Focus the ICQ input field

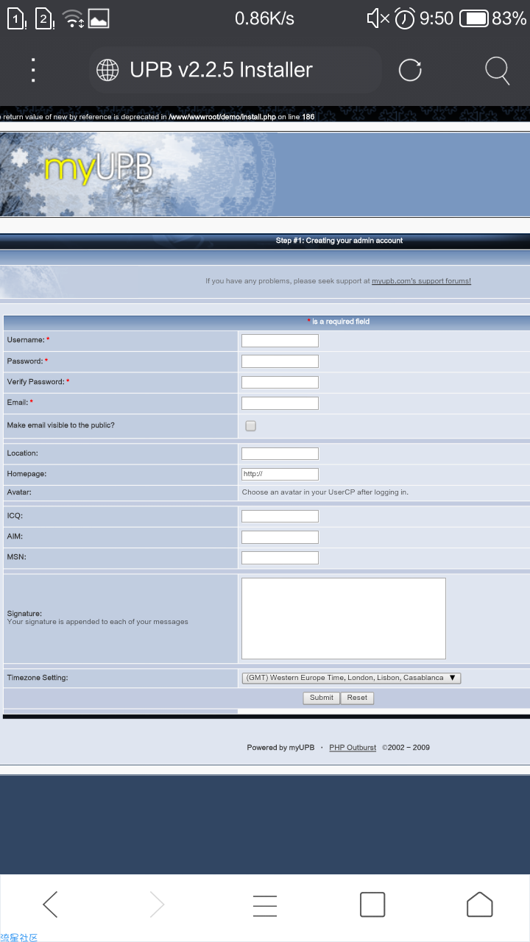[x=280, y=516]
